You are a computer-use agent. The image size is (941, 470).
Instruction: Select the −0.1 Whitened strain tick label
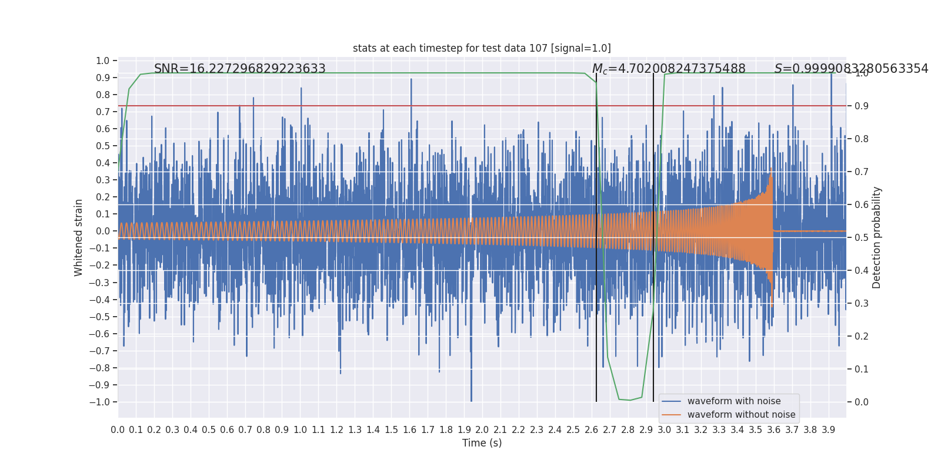click(x=99, y=249)
